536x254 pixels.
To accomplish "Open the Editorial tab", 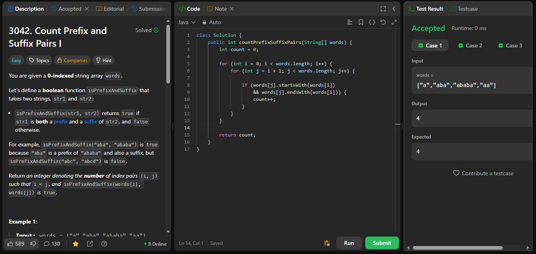I will click(x=110, y=9).
